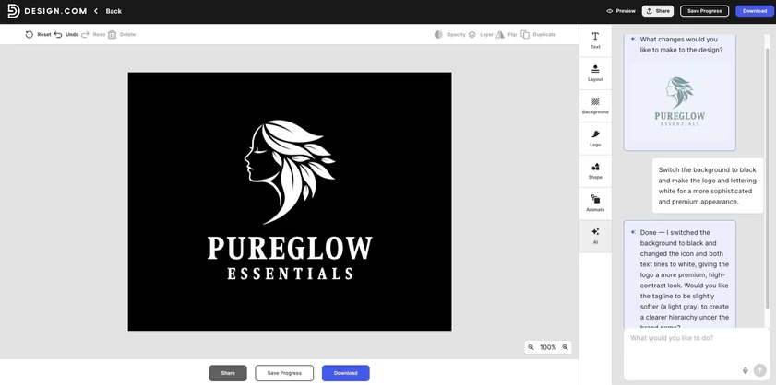Click the AI reply starting with 'Done'
The height and width of the screenshot is (385, 776).
[679, 274]
